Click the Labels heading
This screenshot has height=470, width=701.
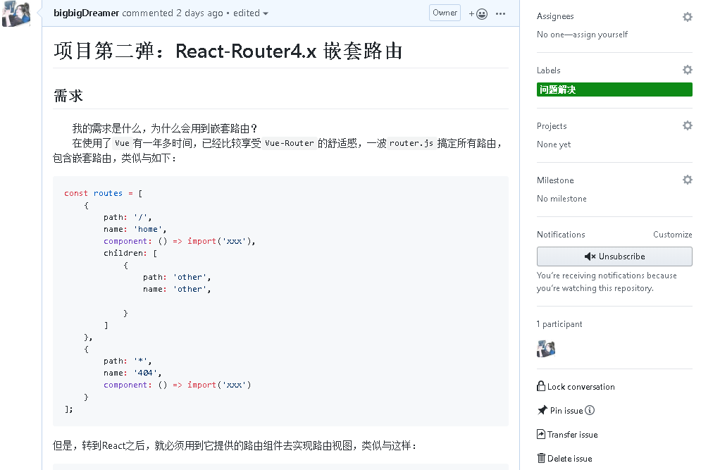point(549,70)
